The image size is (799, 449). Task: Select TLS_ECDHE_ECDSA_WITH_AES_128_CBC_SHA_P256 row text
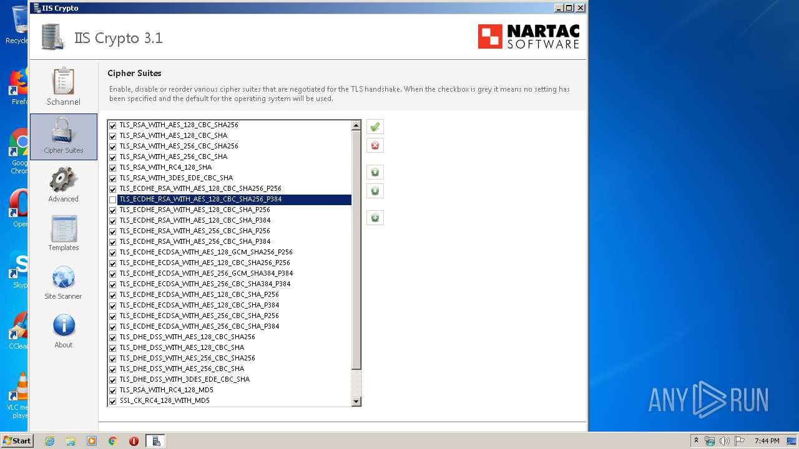199,294
